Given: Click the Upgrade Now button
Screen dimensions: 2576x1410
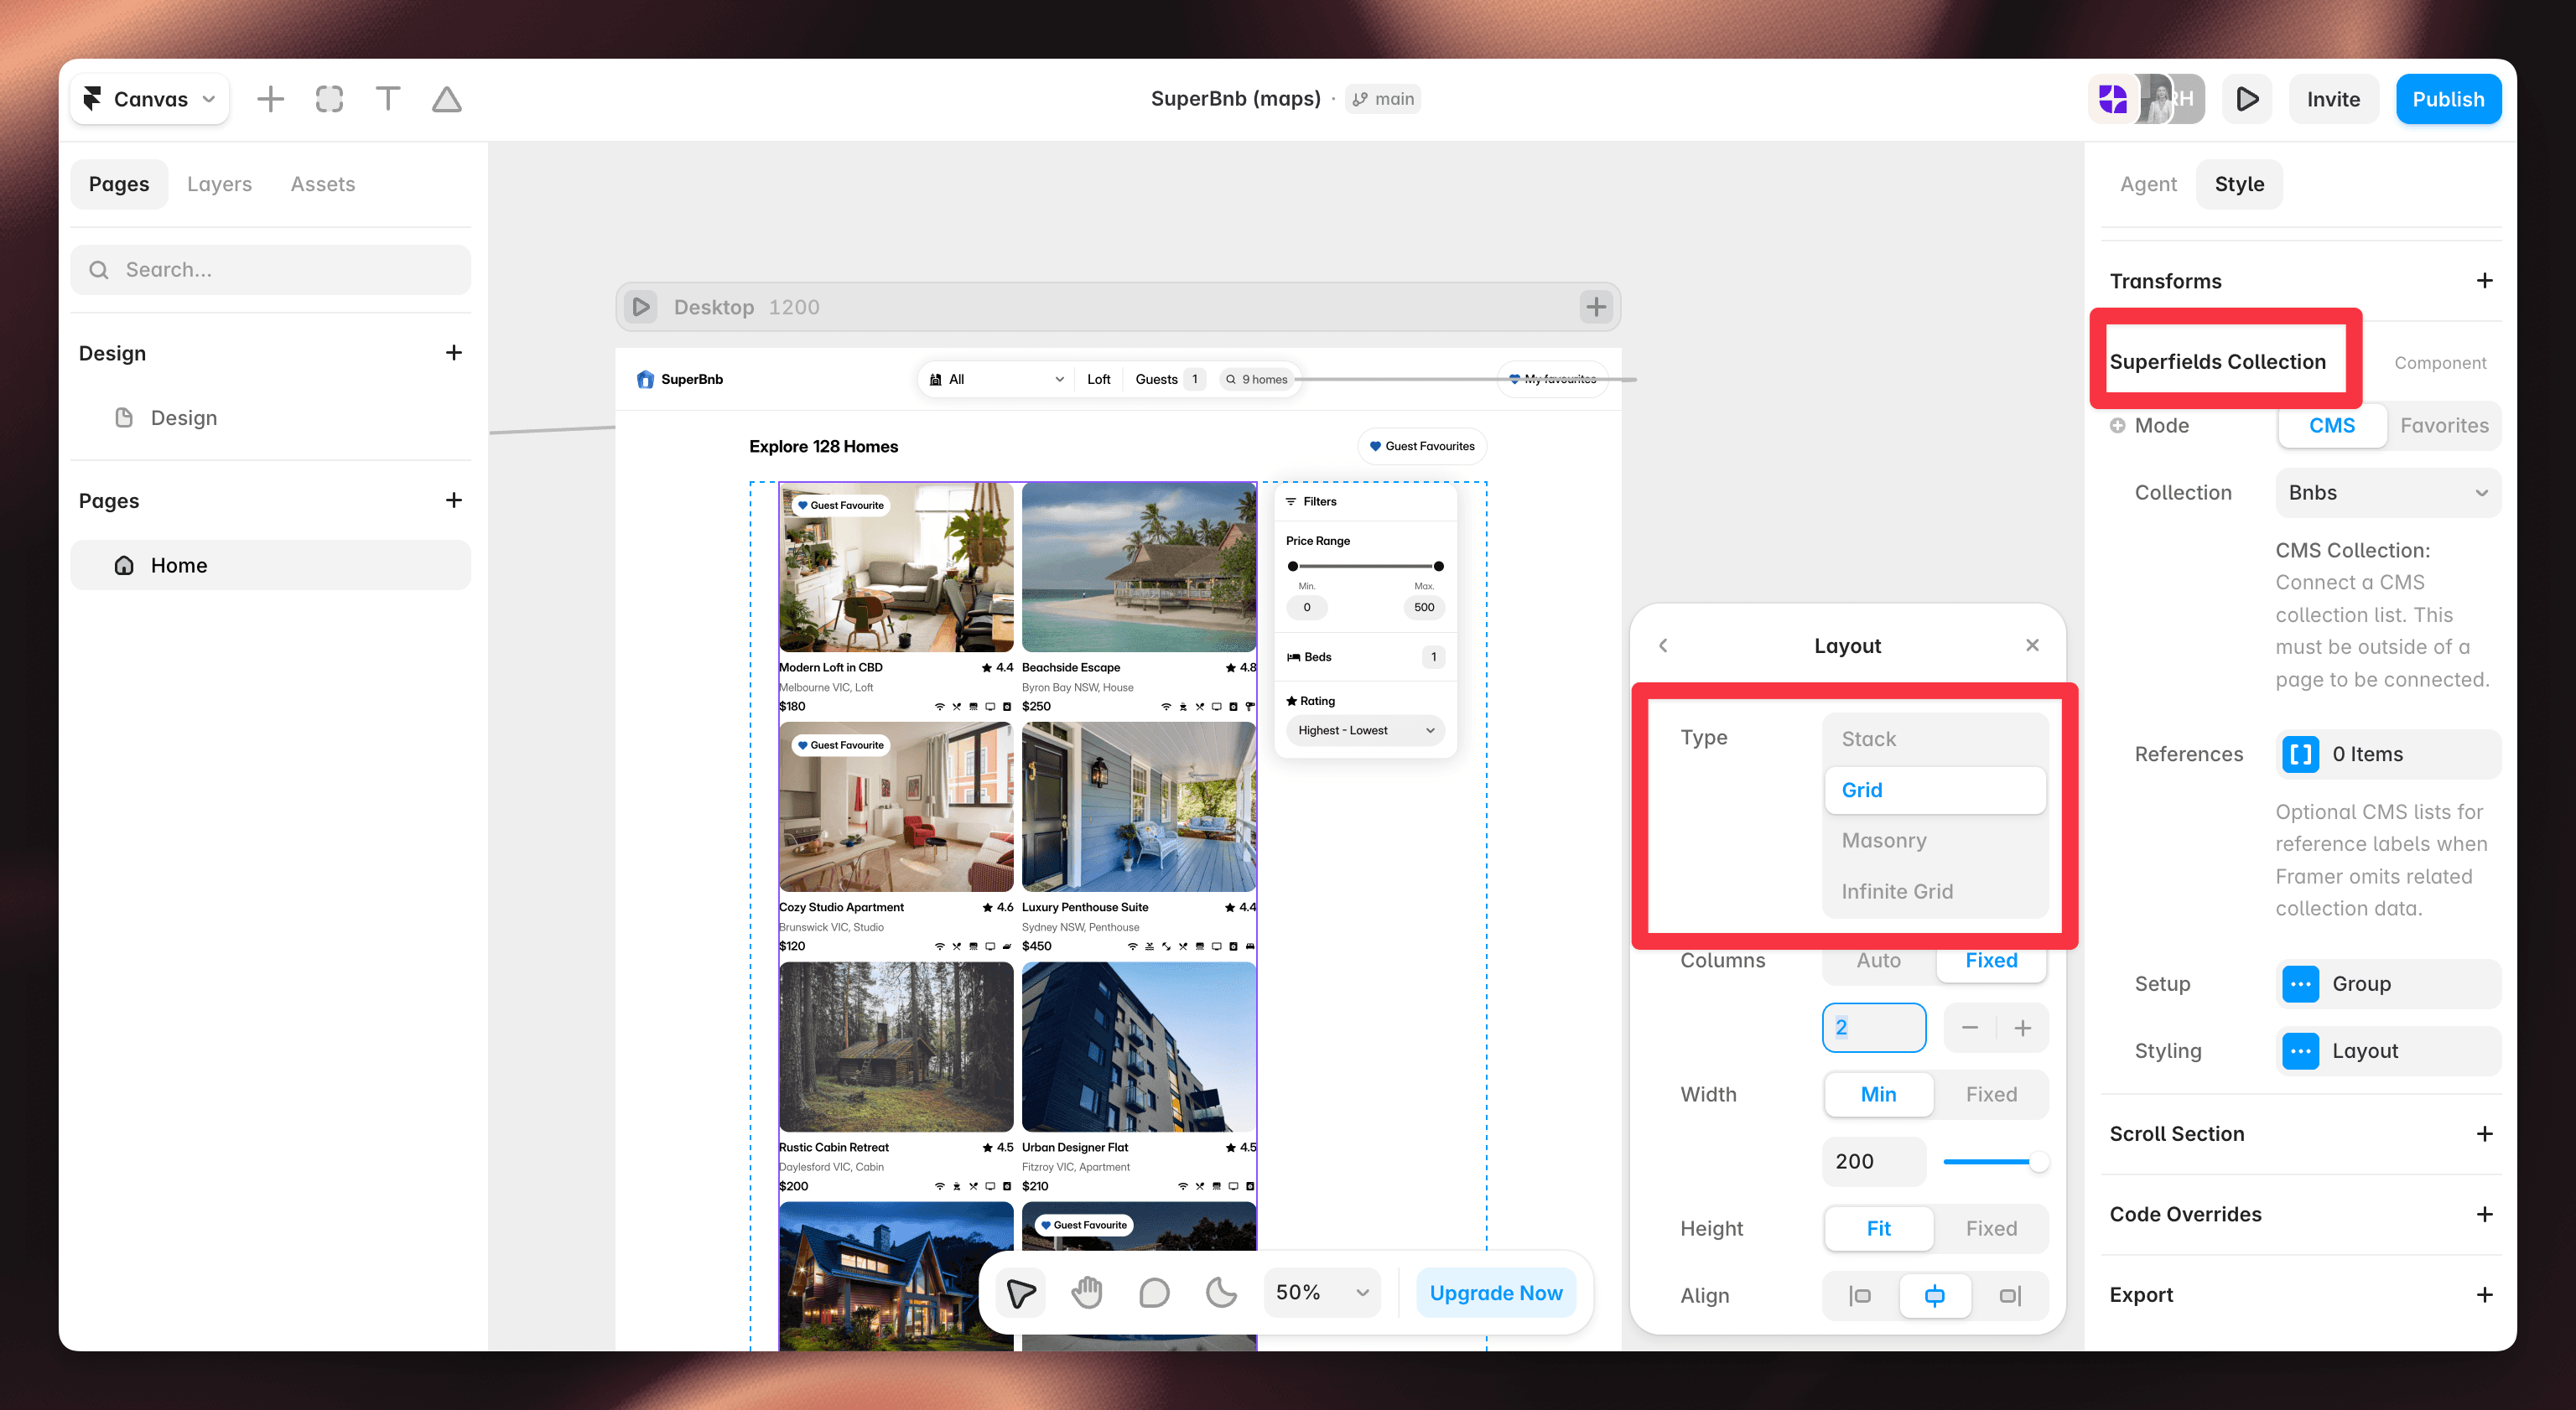Looking at the screenshot, I should 1495,1293.
